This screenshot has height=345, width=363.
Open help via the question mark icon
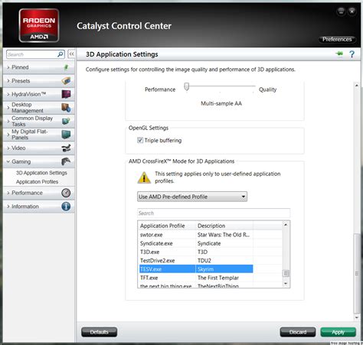pyautogui.click(x=352, y=54)
